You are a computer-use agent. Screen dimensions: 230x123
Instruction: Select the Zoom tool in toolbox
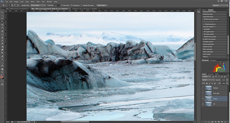pos(2,72)
